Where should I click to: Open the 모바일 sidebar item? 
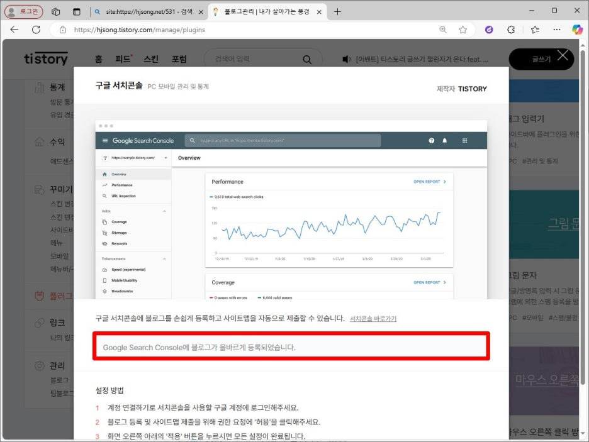click(x=59, y=257)
